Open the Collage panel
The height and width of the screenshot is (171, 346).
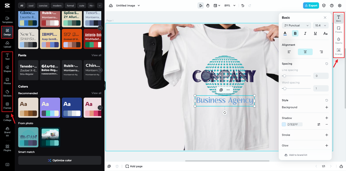pos(7,118)
